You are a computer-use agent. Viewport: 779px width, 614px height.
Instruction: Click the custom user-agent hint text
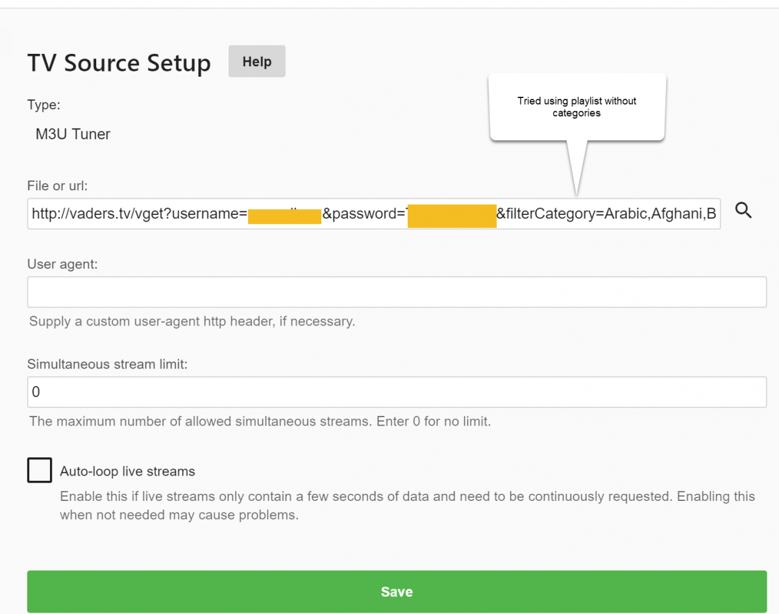pyautogui.click(x=192, y=321)
